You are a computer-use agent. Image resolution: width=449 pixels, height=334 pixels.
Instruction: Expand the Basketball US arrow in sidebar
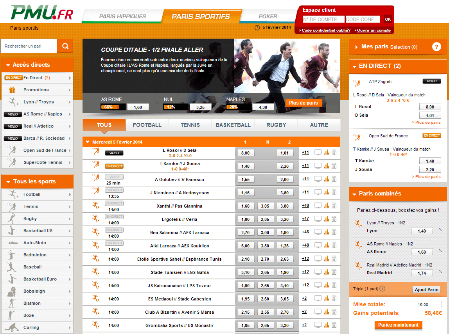tap(70, 231)
